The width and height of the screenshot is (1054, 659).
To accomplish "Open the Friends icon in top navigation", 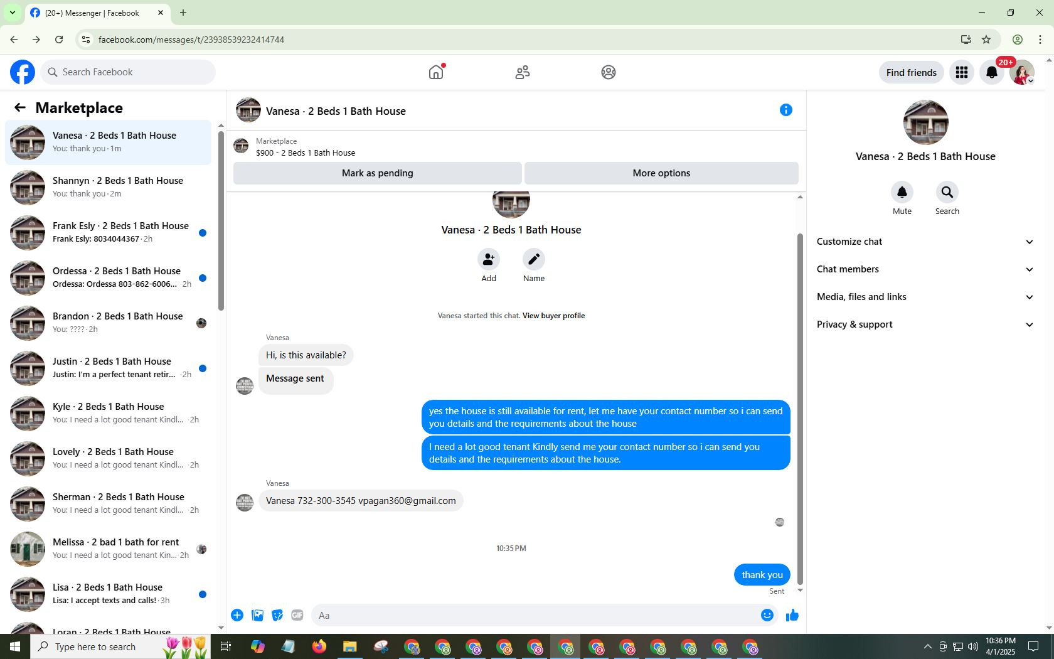I will point(523,72).
